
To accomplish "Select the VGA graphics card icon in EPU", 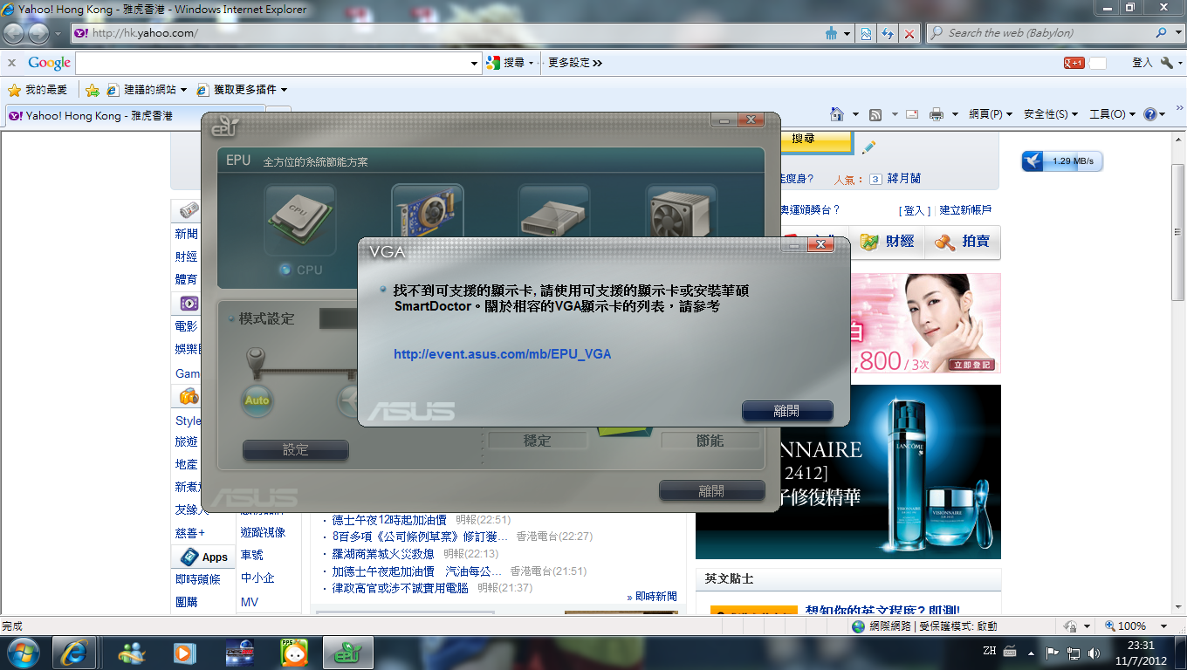I will point(427,210).
